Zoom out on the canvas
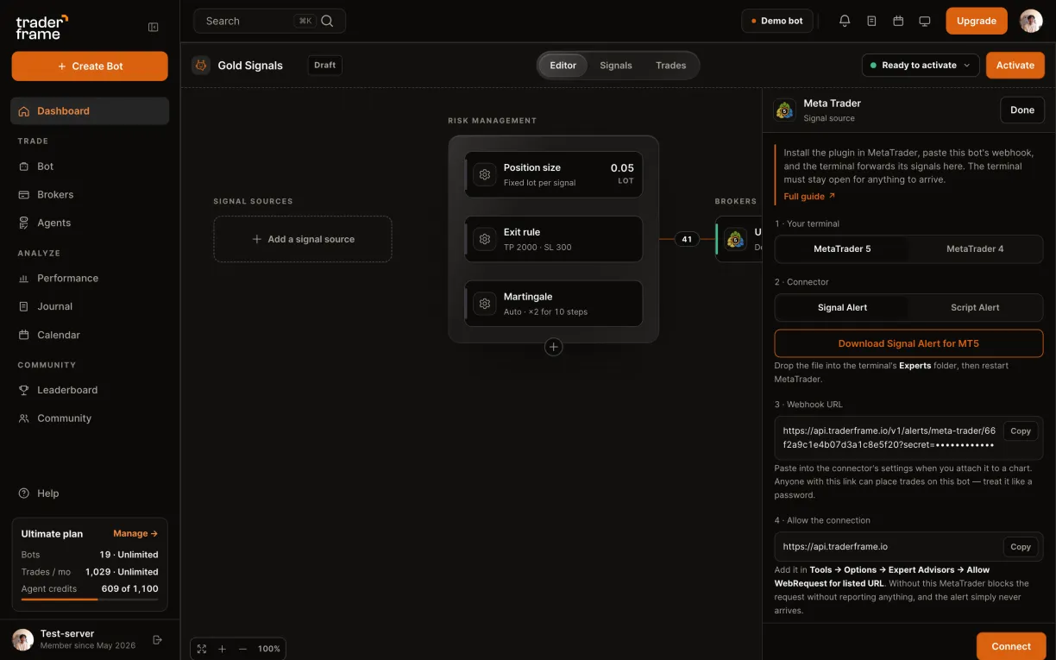 click(242, 649)
